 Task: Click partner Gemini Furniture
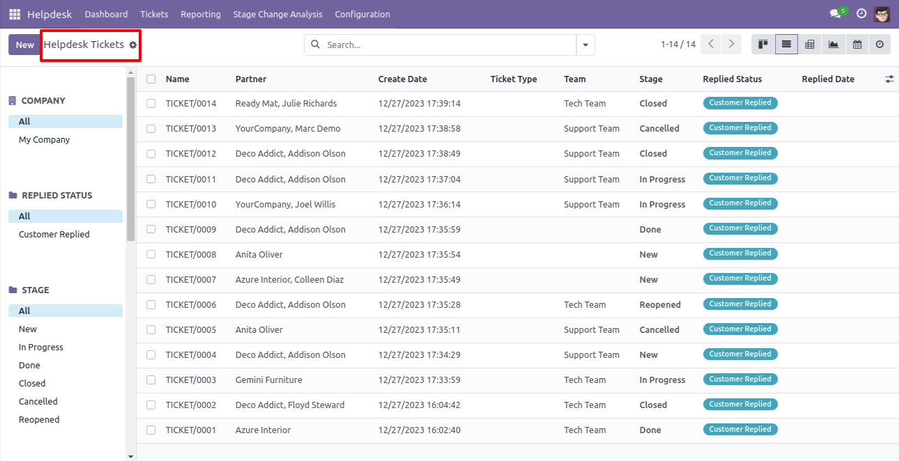tap(269, 380)
